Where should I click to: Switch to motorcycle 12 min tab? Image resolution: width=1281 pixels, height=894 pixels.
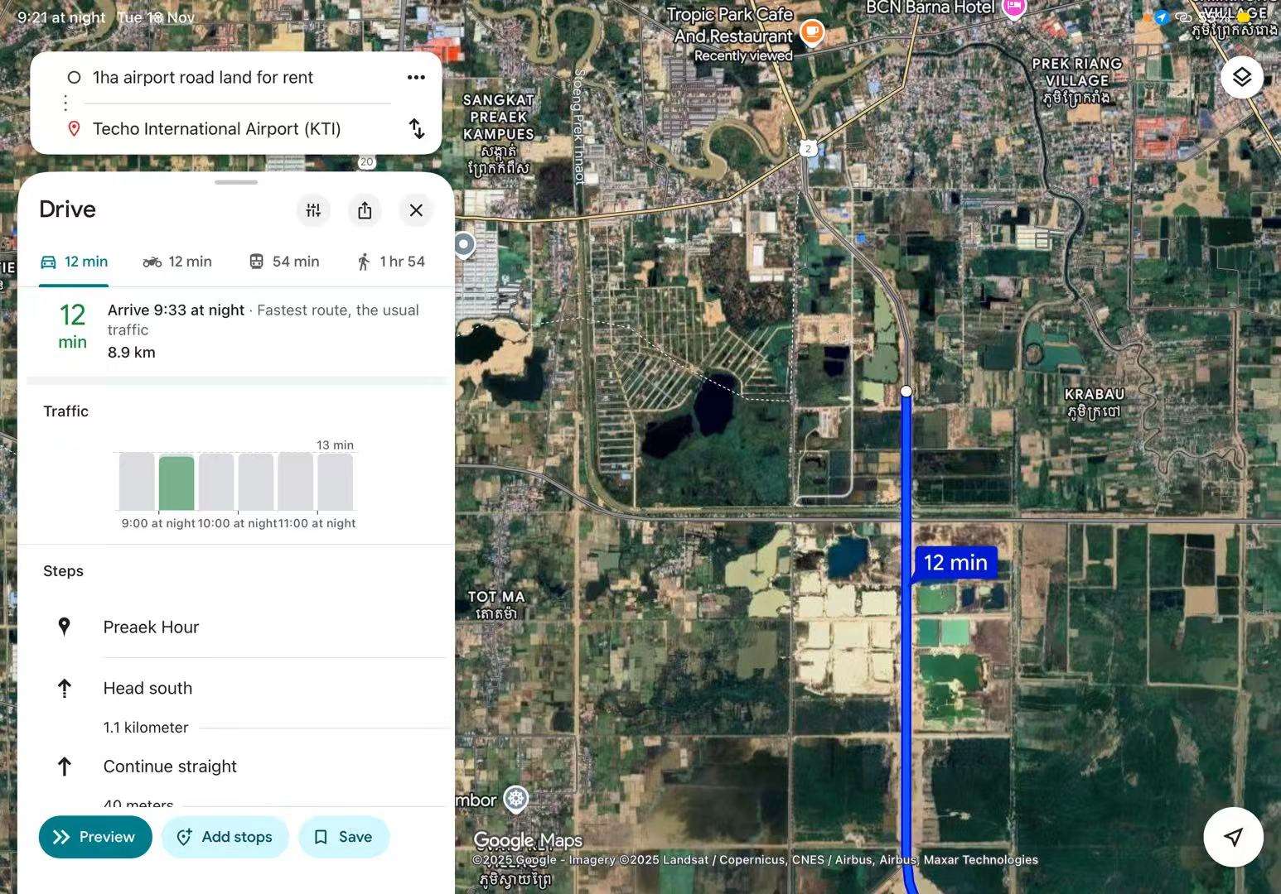177,262
